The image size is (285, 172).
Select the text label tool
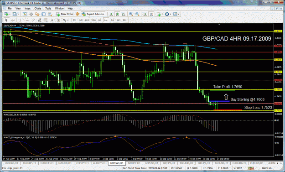pyautogui.click(x=58, y=20)
